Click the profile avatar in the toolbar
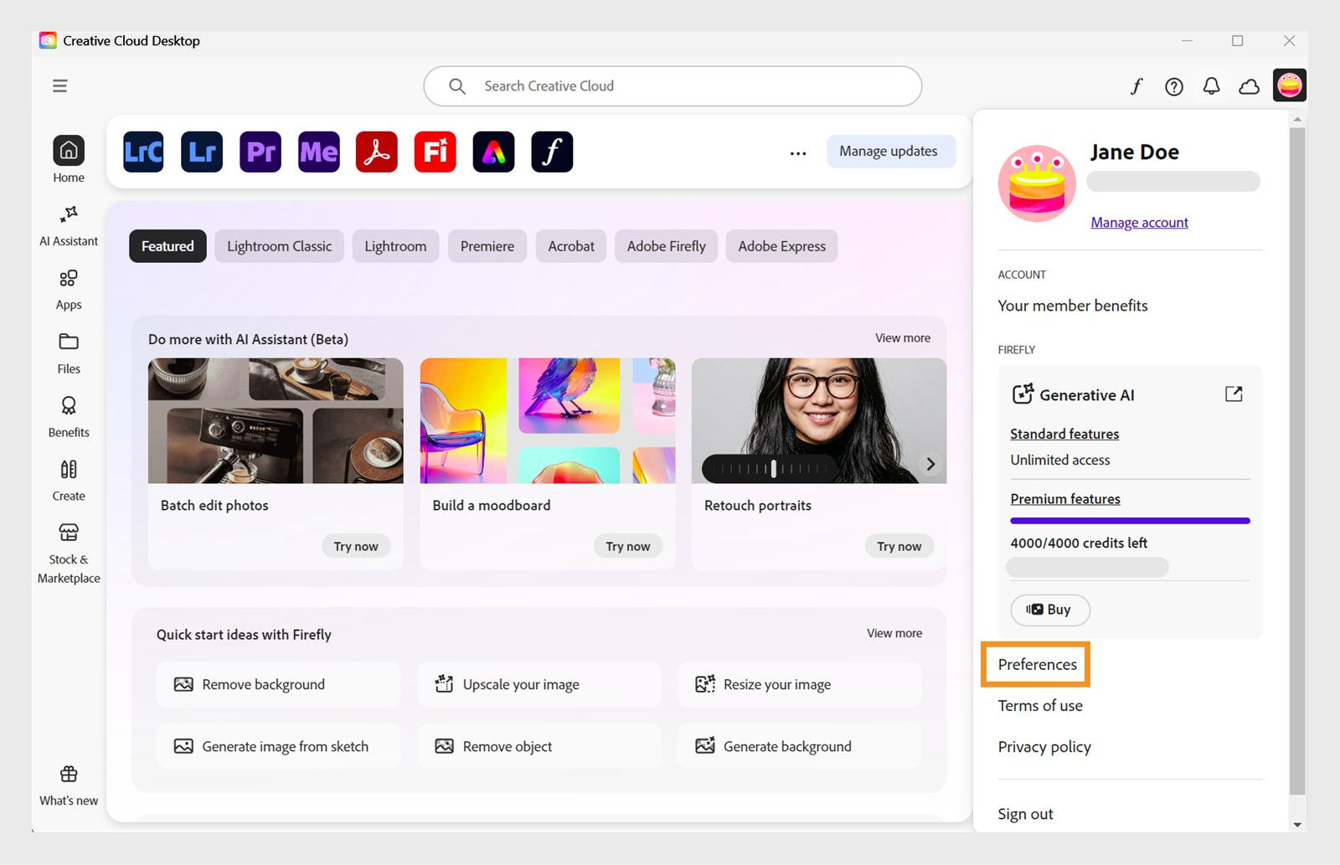 1290,85
